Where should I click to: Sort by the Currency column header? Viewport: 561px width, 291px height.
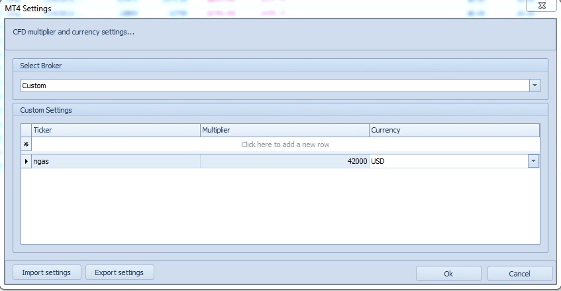click(454, 130)
